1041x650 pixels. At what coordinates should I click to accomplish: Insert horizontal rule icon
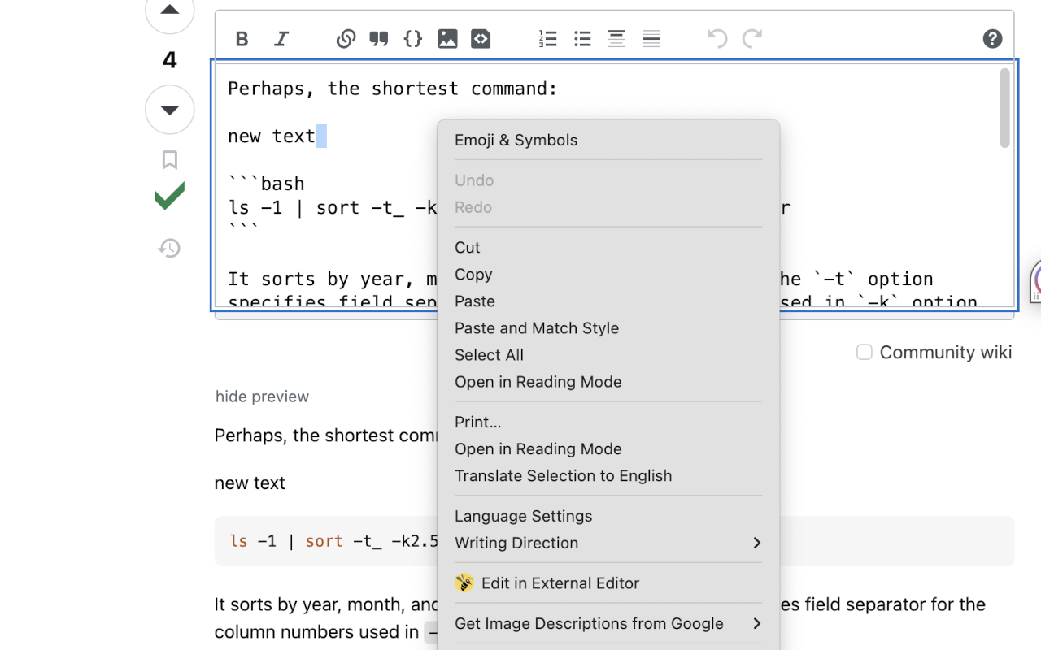[x=651, y=38]
